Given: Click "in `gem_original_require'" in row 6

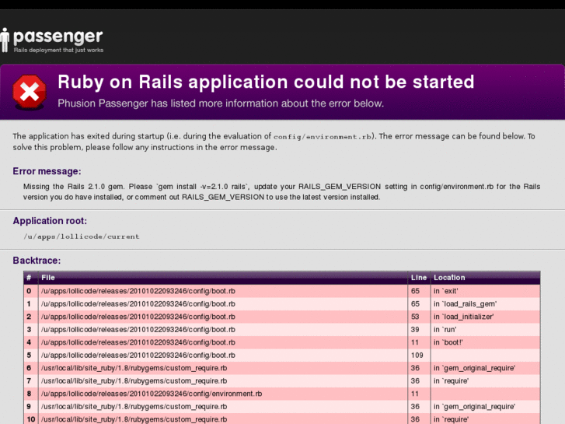Looking at the screenshot, I should click(x=475, y=368).
